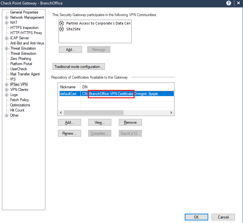
Task: Click right arrow of certificate list scrollbar
Action: pyautogui.click(x=171, y=113)
